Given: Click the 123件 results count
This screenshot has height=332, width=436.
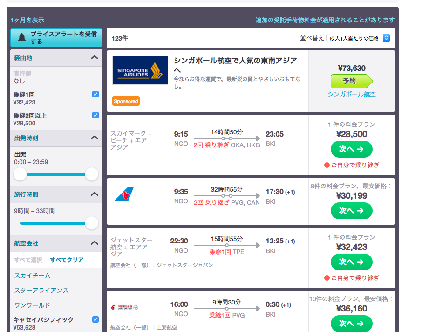Looking at the screenshot, I should pyautogui.click(x=120, y=38).
